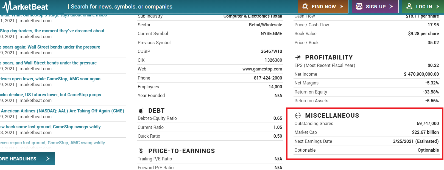Image resolution: width=444 pixels, height=170 pixels.
Task: Click the Miscellaneous section ellipsis icon
Action: coord(298,115)
